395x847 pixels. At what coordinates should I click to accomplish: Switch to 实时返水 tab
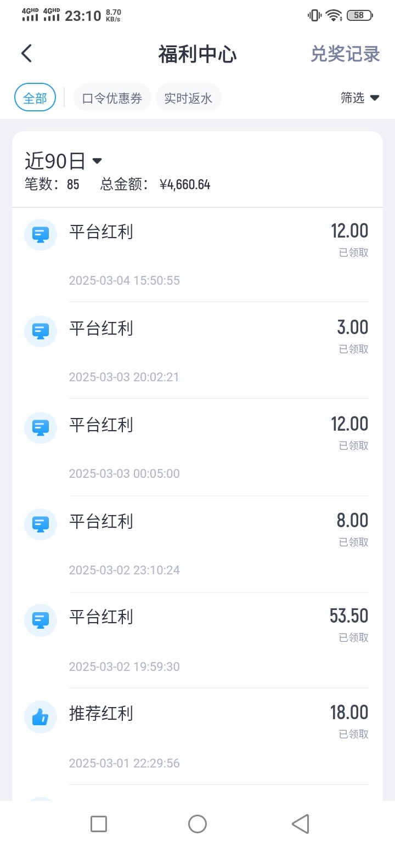click(x=188, y=98)
